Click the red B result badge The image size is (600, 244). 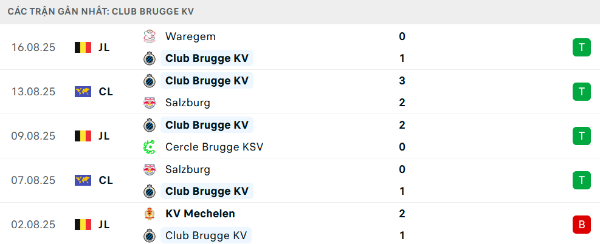(x=582, y=225)
